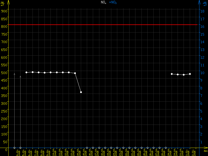This screenshot has width=208, height=156.
Task: Click the NOx legend label
Action: (103, 2)
